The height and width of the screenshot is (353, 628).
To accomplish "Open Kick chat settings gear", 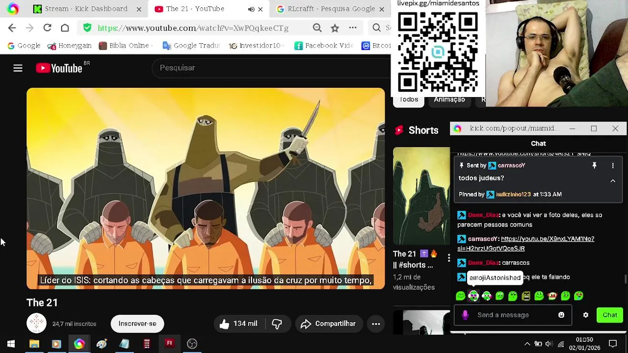I will [586, 315].
